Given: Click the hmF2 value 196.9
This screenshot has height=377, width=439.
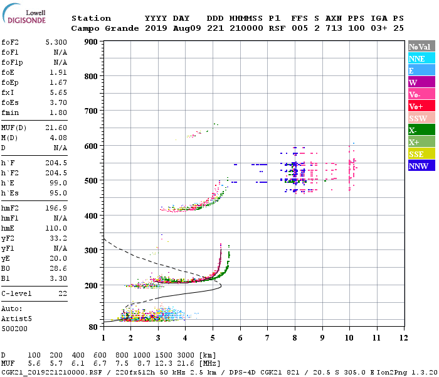Looking at the screenshot, I should pos(56,209).
